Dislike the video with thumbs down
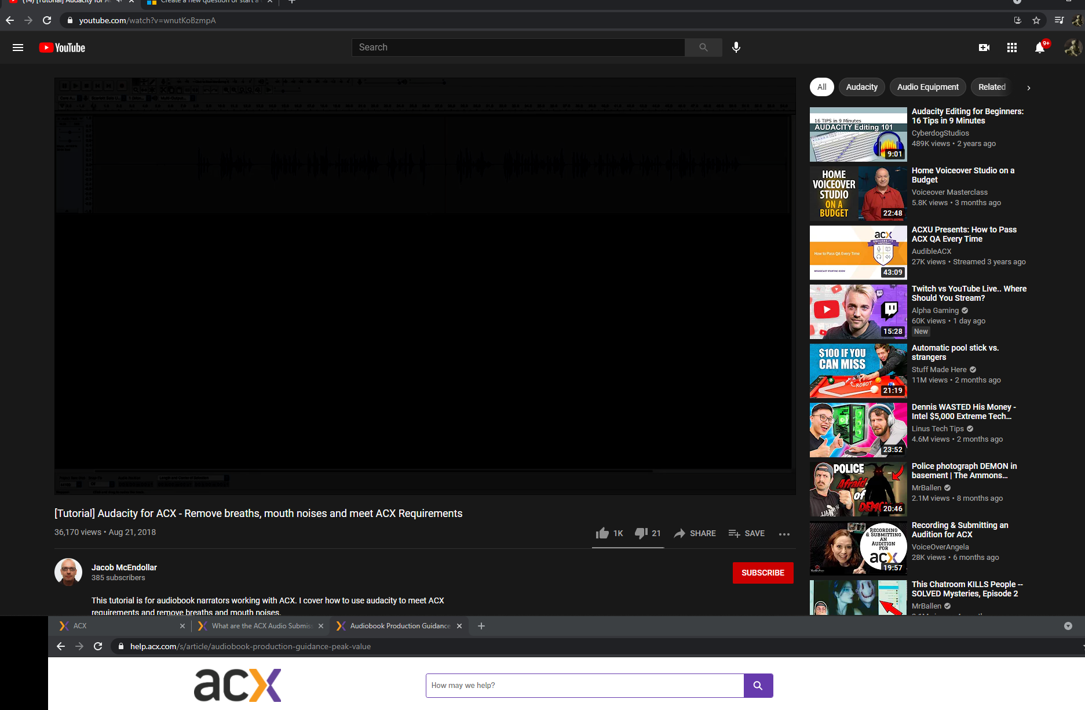This screenshot has width=1085, height=710. [x=648, y=533]
